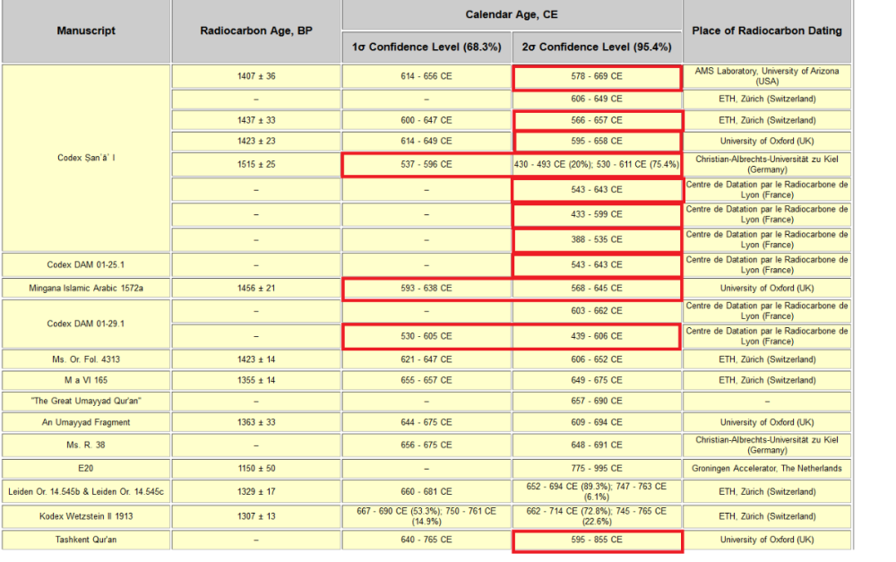Select the 1σ Confidence Level (68.3%) subheader
The width and height of the screenshot is (896, 562).
pyautogui.click(x=426, y=47)
